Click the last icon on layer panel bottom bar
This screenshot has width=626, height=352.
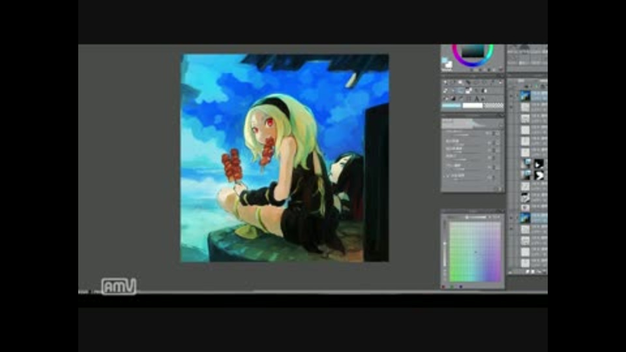(544, 271)
